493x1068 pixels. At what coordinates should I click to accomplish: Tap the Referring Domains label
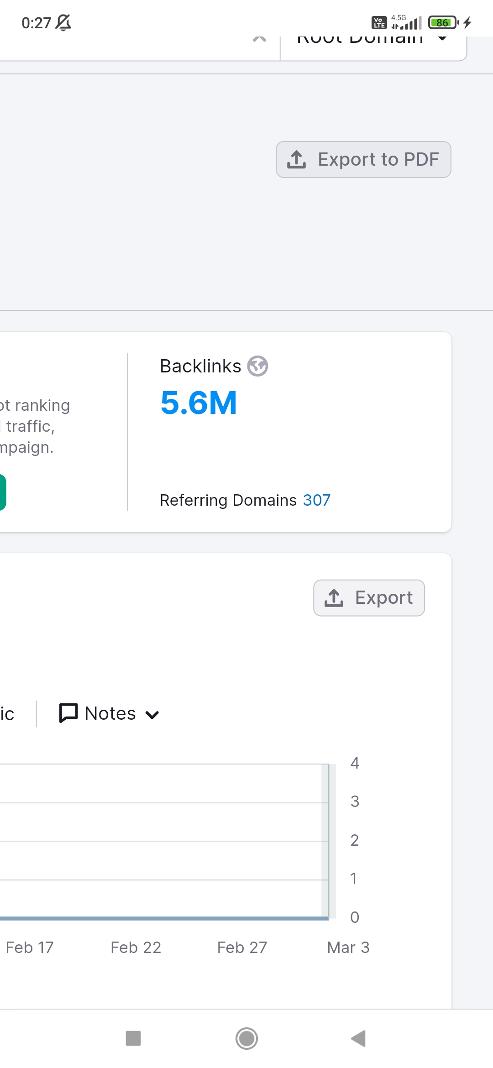point(228,500)
